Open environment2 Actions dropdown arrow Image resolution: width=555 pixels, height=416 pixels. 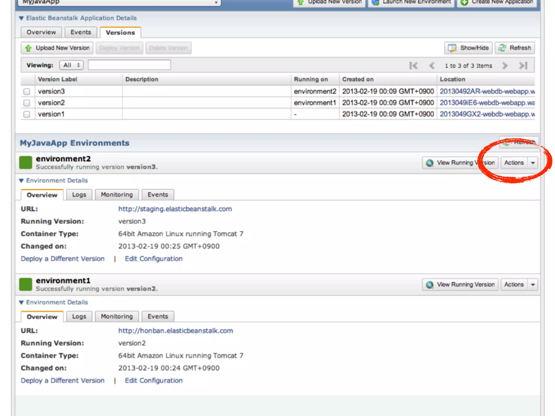pos(533,163)
